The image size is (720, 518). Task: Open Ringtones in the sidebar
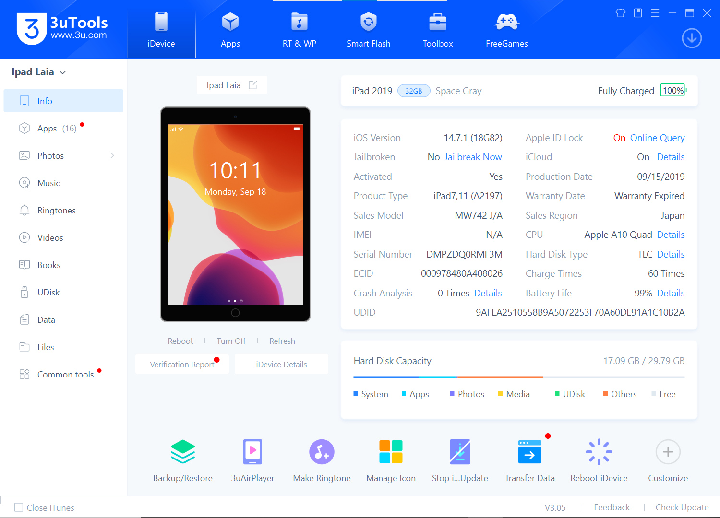[x=63, y=210]
